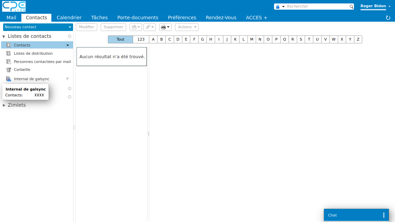The height and width of the screenshot is (222, 395).
Task: Open the Chat options three-dot menu
Action: (384, 215)
